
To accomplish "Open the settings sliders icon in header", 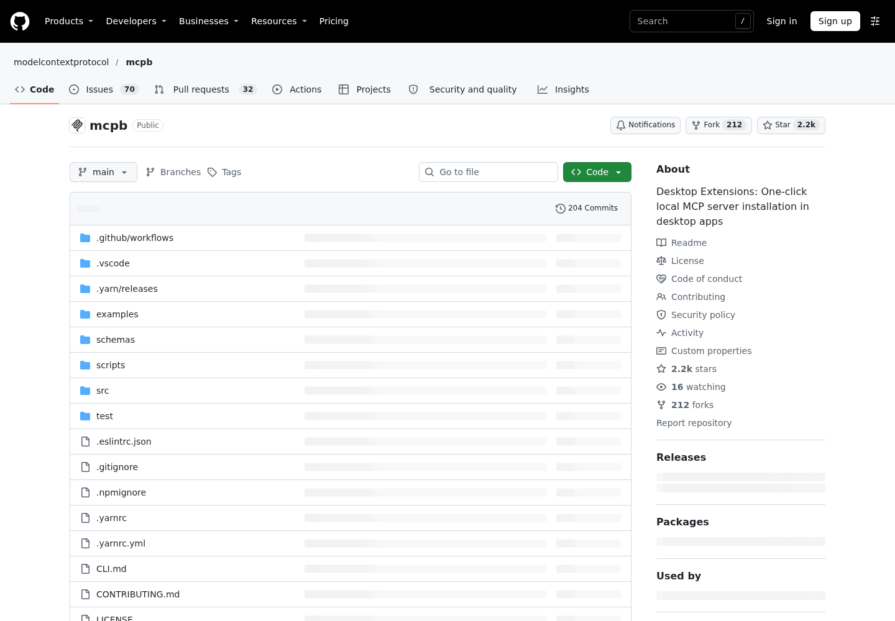I will [x=875, y=21].
